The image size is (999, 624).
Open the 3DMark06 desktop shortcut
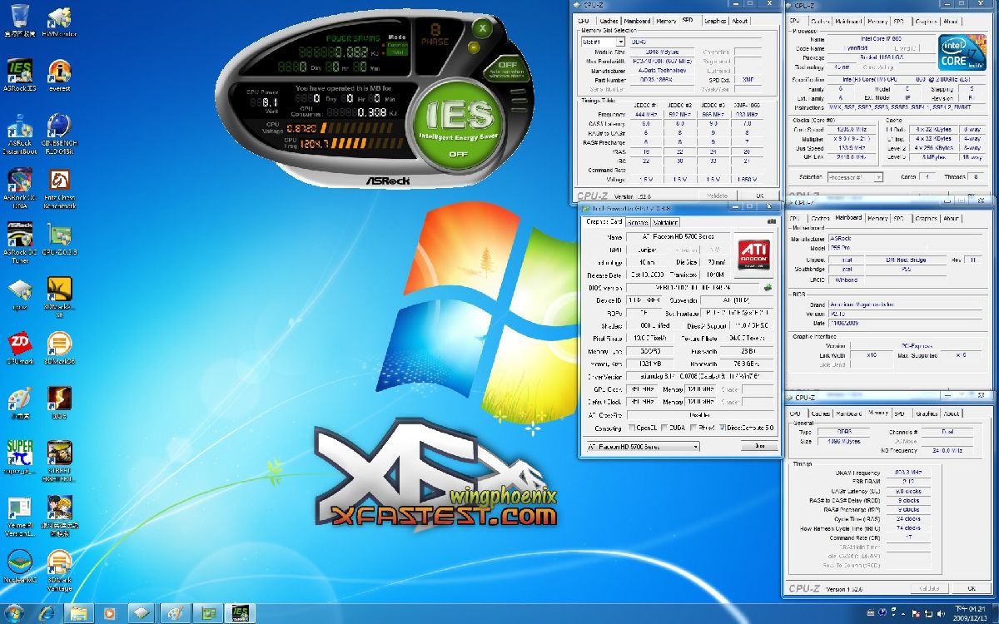click(59, 349)
